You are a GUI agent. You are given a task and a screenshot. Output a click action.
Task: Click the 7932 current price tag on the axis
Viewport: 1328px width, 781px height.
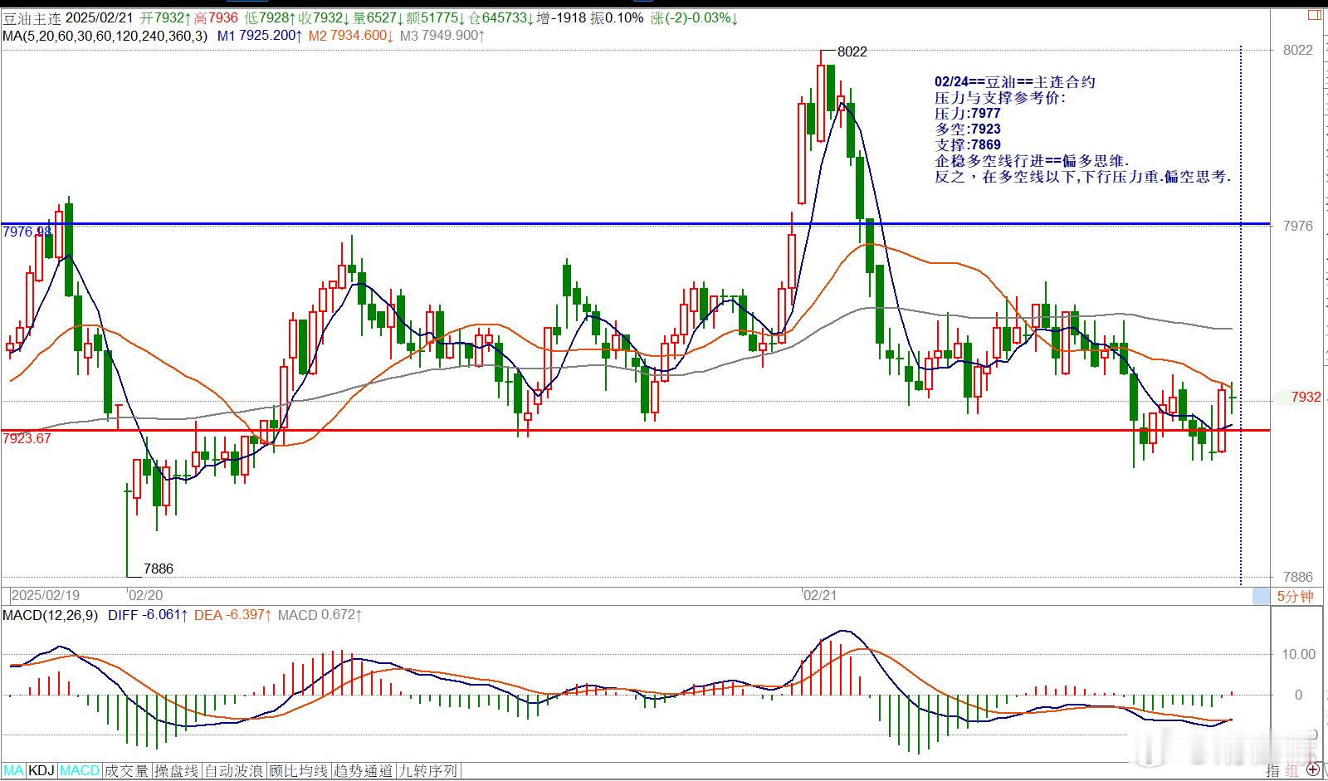tap(1306, 398)
